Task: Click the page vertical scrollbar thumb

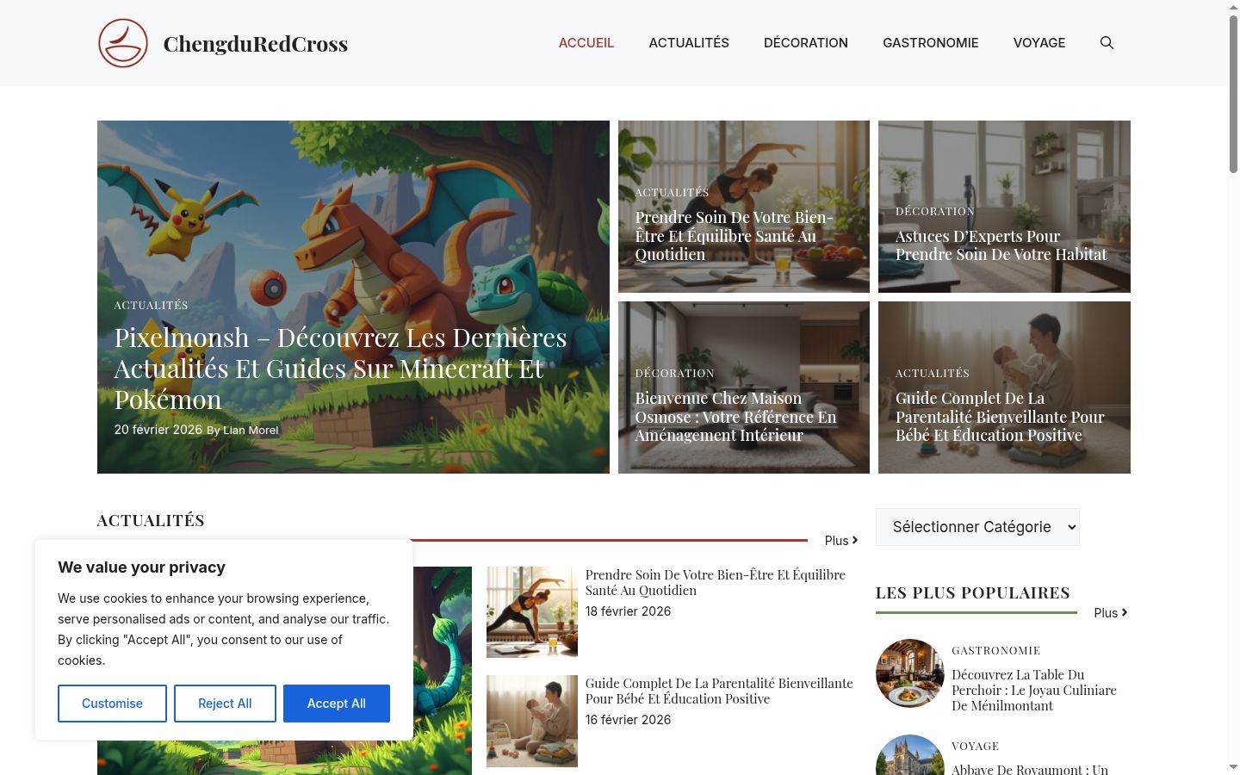Action: [1233, 95]
